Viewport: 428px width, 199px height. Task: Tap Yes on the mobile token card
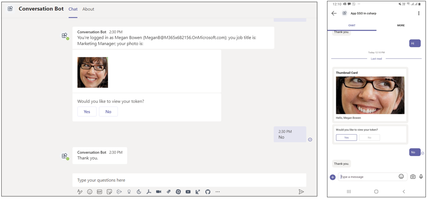[x=346, y=137]
